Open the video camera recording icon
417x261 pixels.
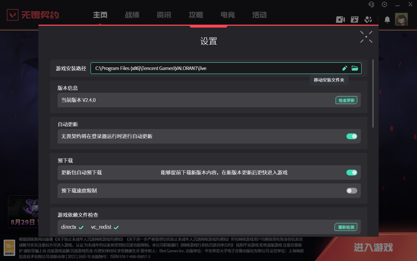tap(340, 20)
